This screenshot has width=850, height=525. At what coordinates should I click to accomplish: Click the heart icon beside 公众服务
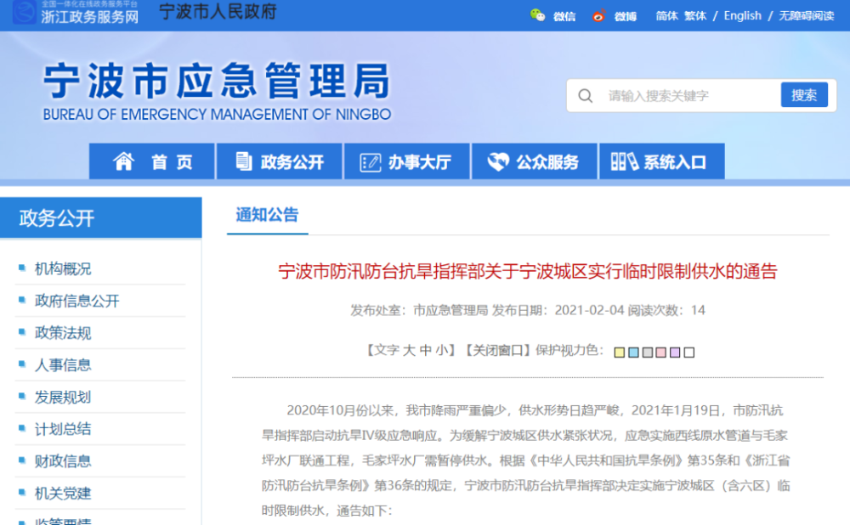click(498, 161)
